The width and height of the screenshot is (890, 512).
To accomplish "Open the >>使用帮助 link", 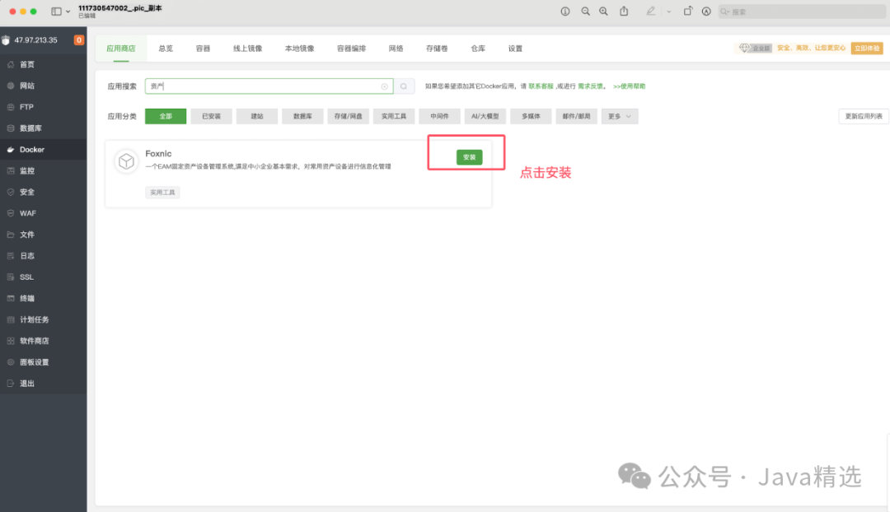I will pyautogui.click(x=629, y=86).
